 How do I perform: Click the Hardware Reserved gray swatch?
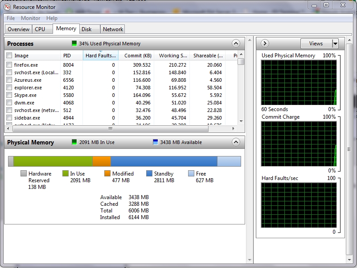click(x=24, y=173)
